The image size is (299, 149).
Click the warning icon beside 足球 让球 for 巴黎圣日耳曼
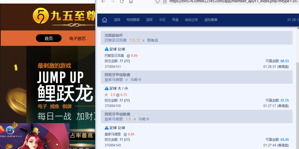(107, 49)
